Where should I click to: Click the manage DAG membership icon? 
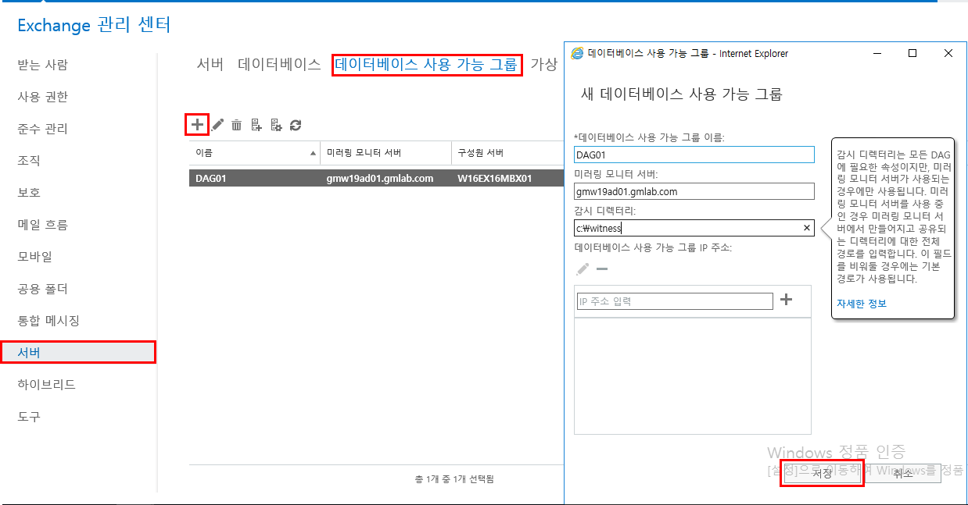(256, 125)
